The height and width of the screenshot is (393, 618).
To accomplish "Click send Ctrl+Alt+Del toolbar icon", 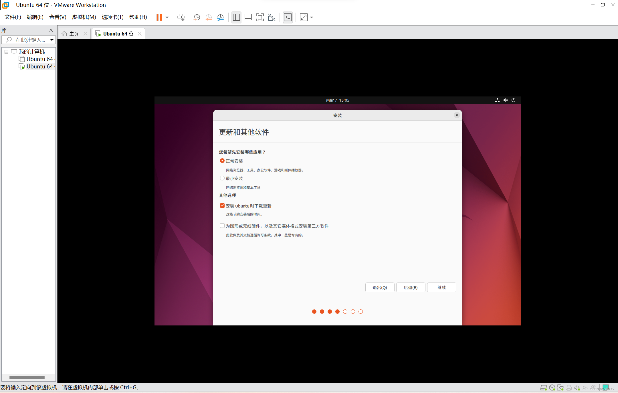I will tap(181, 17).
